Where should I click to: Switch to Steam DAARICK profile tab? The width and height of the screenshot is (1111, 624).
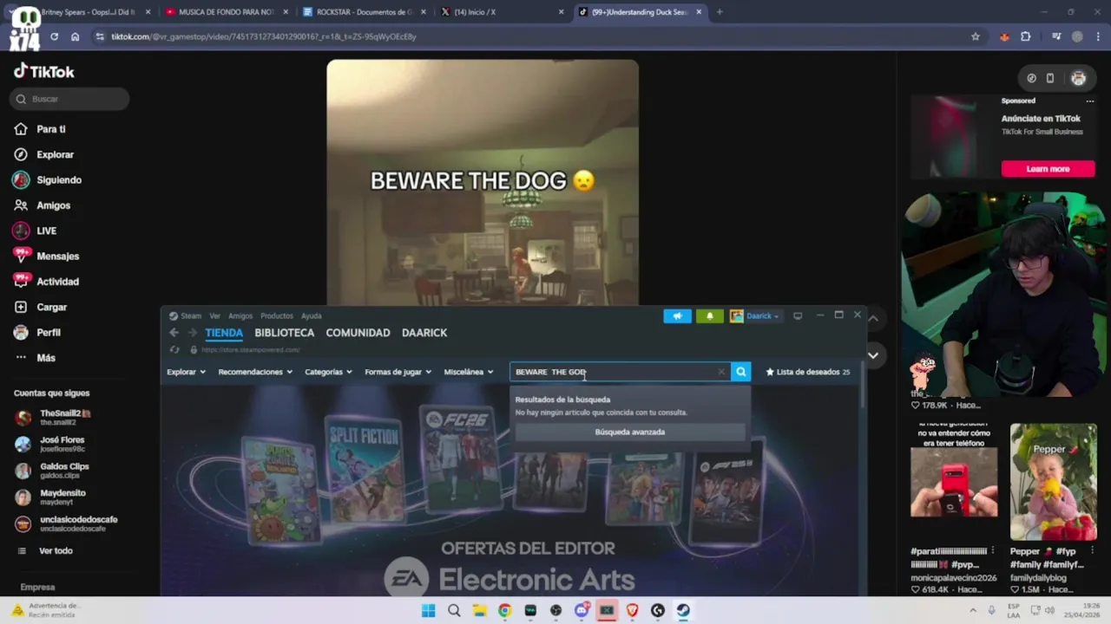424,333
